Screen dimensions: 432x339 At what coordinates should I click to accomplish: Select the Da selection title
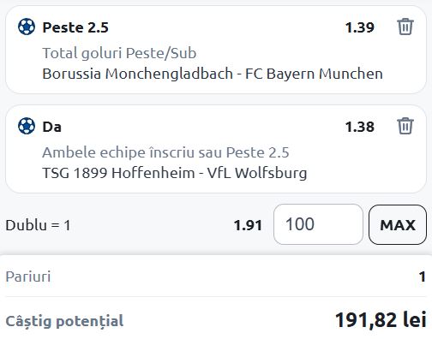click(51, 127)
